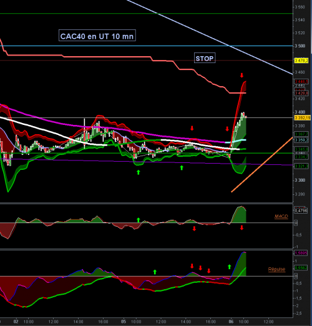Click the leftmost green up arrow under the candles
The image size is (312, 326).
[x=139, y=172]
